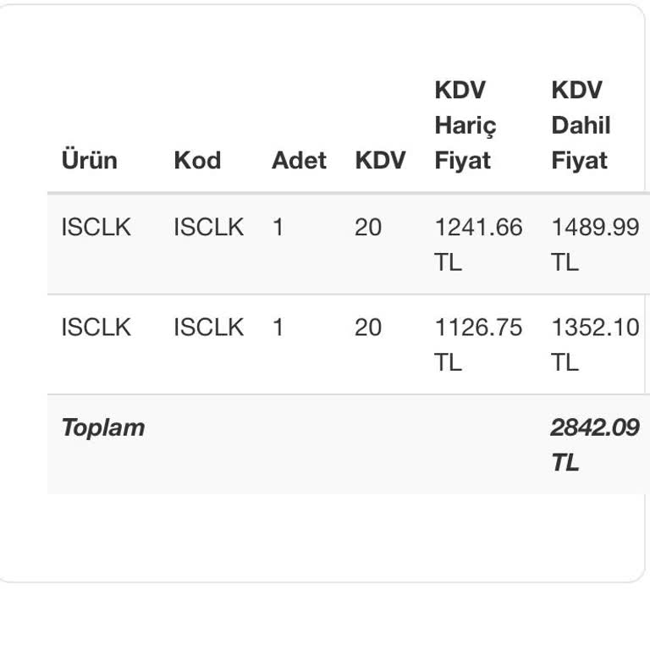The width and height of the screenshot is (650, 650).
Task: Select the KDV Hariç Fiyat header
Action: coord(465,125)
